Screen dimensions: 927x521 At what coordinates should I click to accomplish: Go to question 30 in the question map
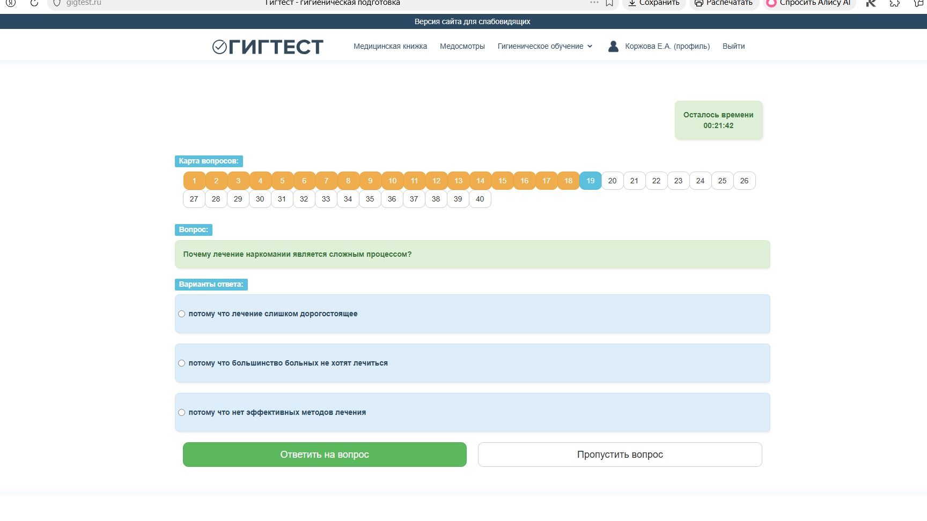click(260, 199)
